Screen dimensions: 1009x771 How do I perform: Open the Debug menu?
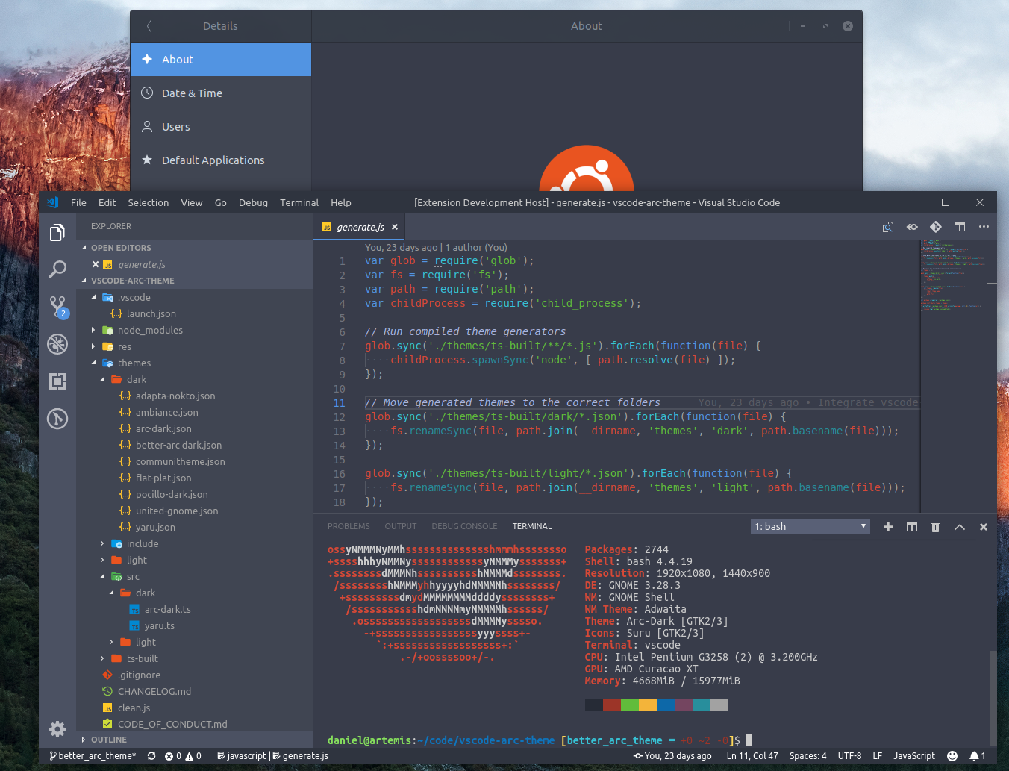pyautogui.click(x=253, y=202)
